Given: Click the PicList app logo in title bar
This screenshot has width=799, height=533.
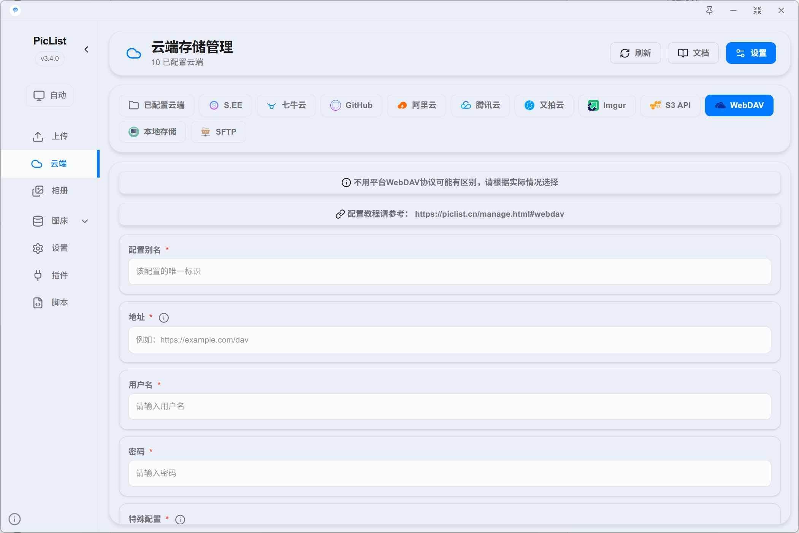Looking at the screenshot, I should point(15,10).
